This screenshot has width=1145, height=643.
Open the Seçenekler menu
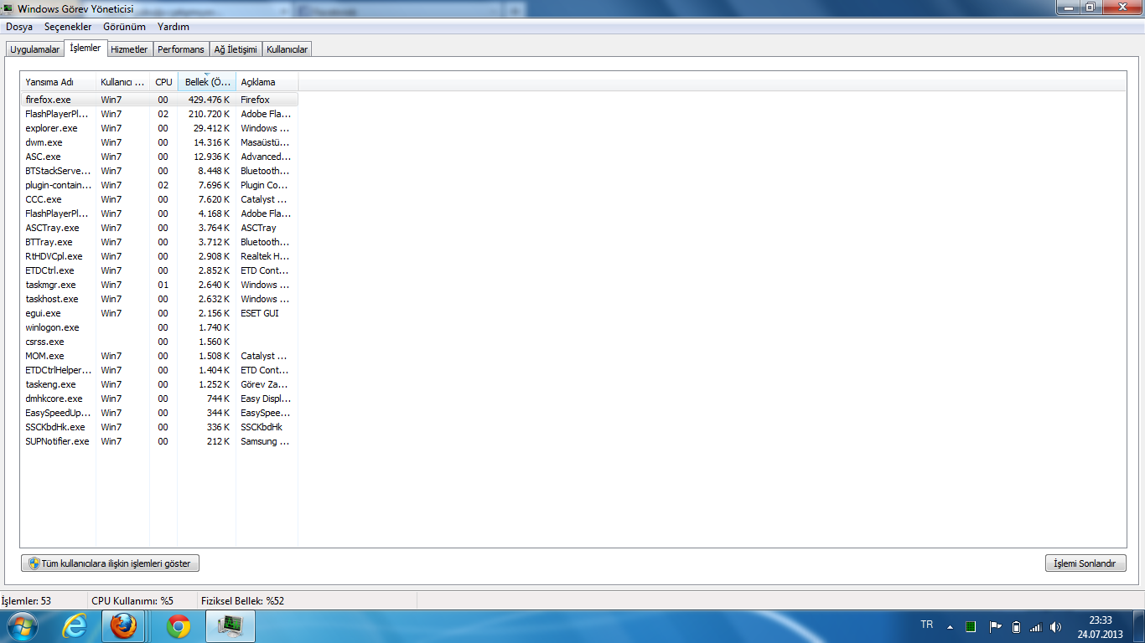(x=67, y=27)
